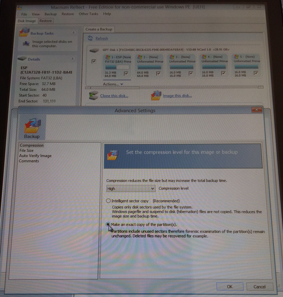Click the Windows flag icon on partition 2

[140, 57]
